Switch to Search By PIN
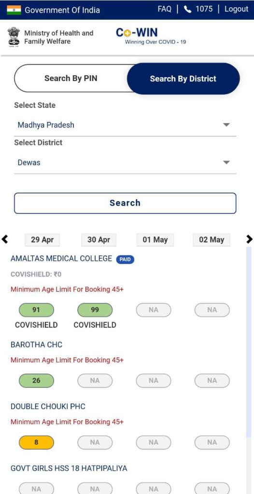 tap(71, 79)
